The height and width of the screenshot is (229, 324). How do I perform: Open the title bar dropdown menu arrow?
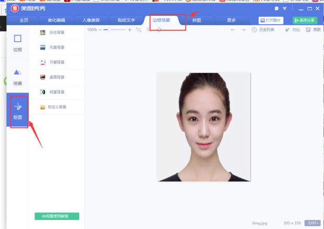[285, 8]
